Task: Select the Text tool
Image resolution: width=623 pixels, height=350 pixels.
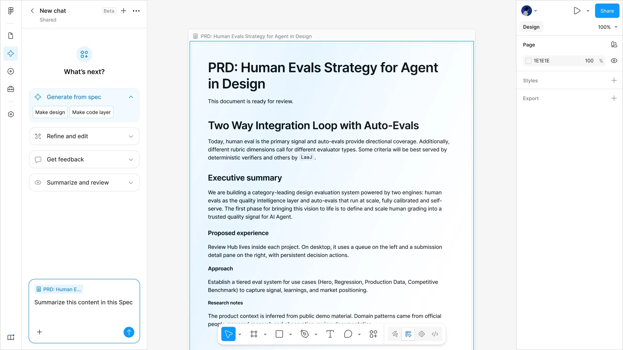Action: [330, 334]
